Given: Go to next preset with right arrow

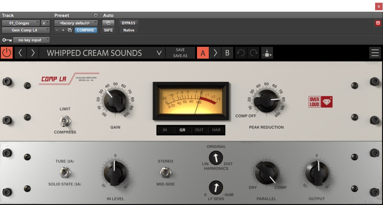Looking at the screenshot, I should pyautogui.click(x=33, y=53).
